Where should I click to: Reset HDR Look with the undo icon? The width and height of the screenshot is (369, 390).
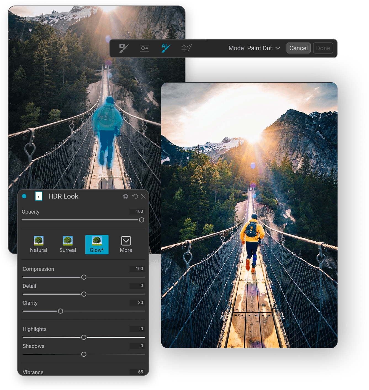(135, 196)
